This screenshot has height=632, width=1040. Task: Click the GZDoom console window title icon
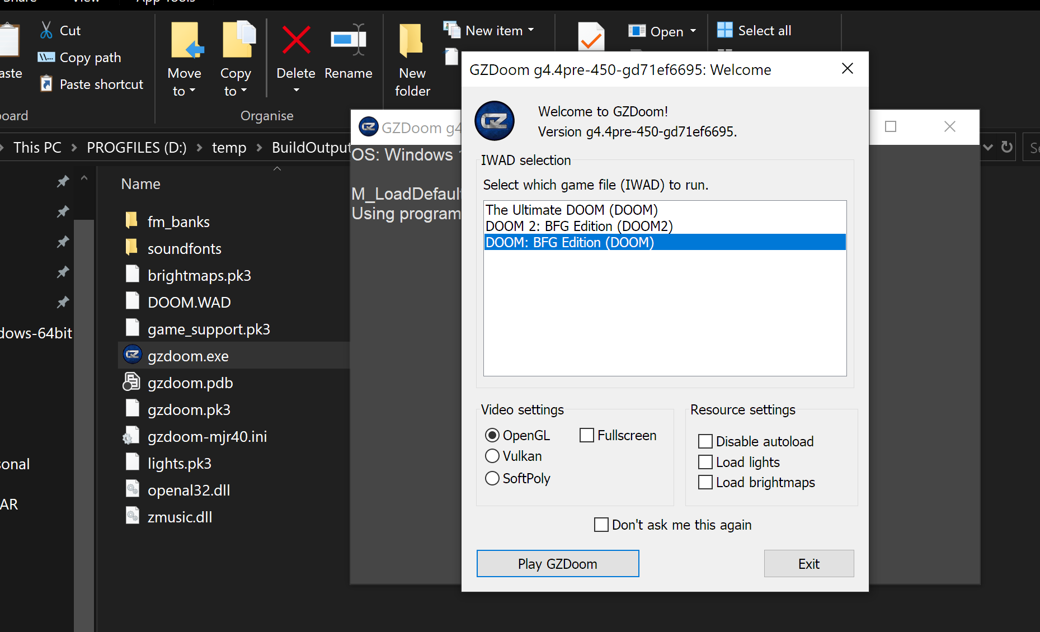[x=369, y=126]
